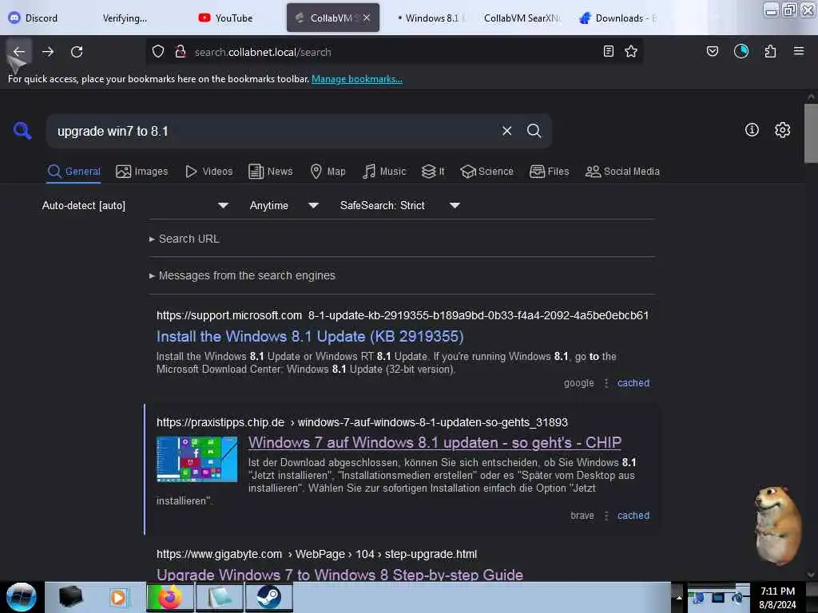Switch to the Downloads tab
Viewport: 818px width, 613px height.
click(618, 18)
